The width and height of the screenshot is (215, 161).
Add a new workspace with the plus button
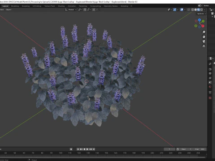131,6
